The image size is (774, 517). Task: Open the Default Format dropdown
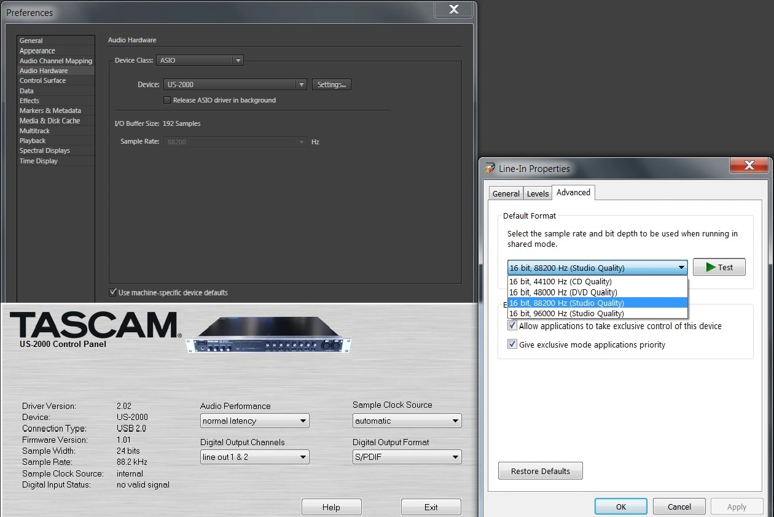(598, 268)
